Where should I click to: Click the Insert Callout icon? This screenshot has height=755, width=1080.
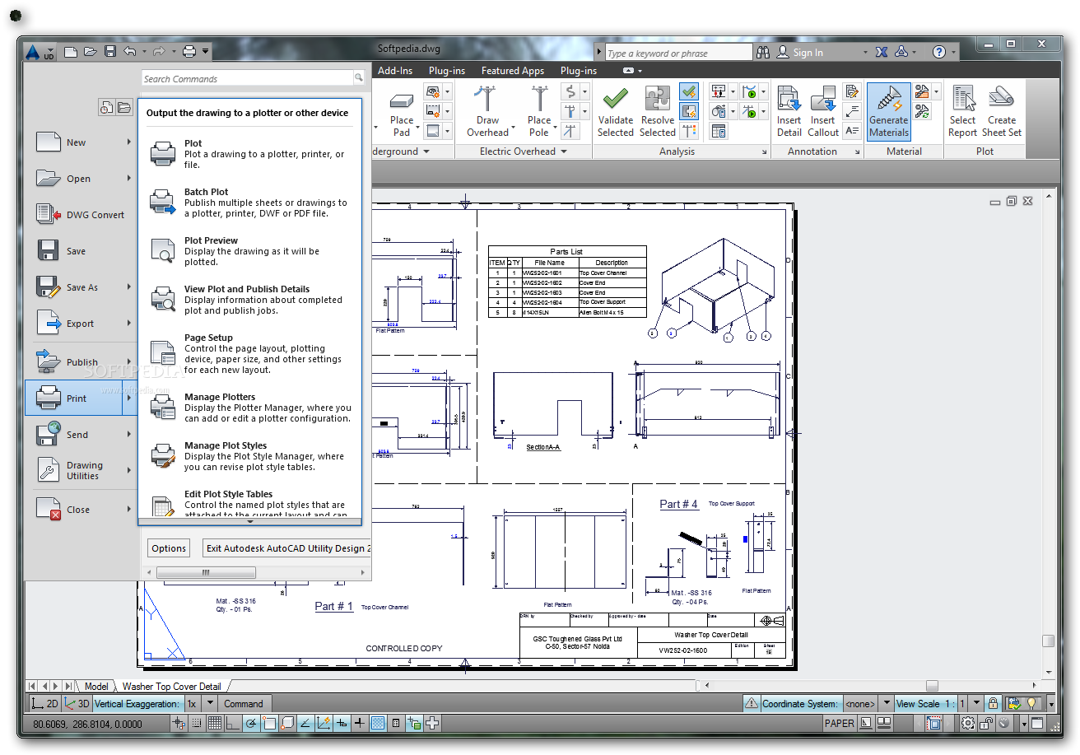pyautogui.click(x=823, y=100)
